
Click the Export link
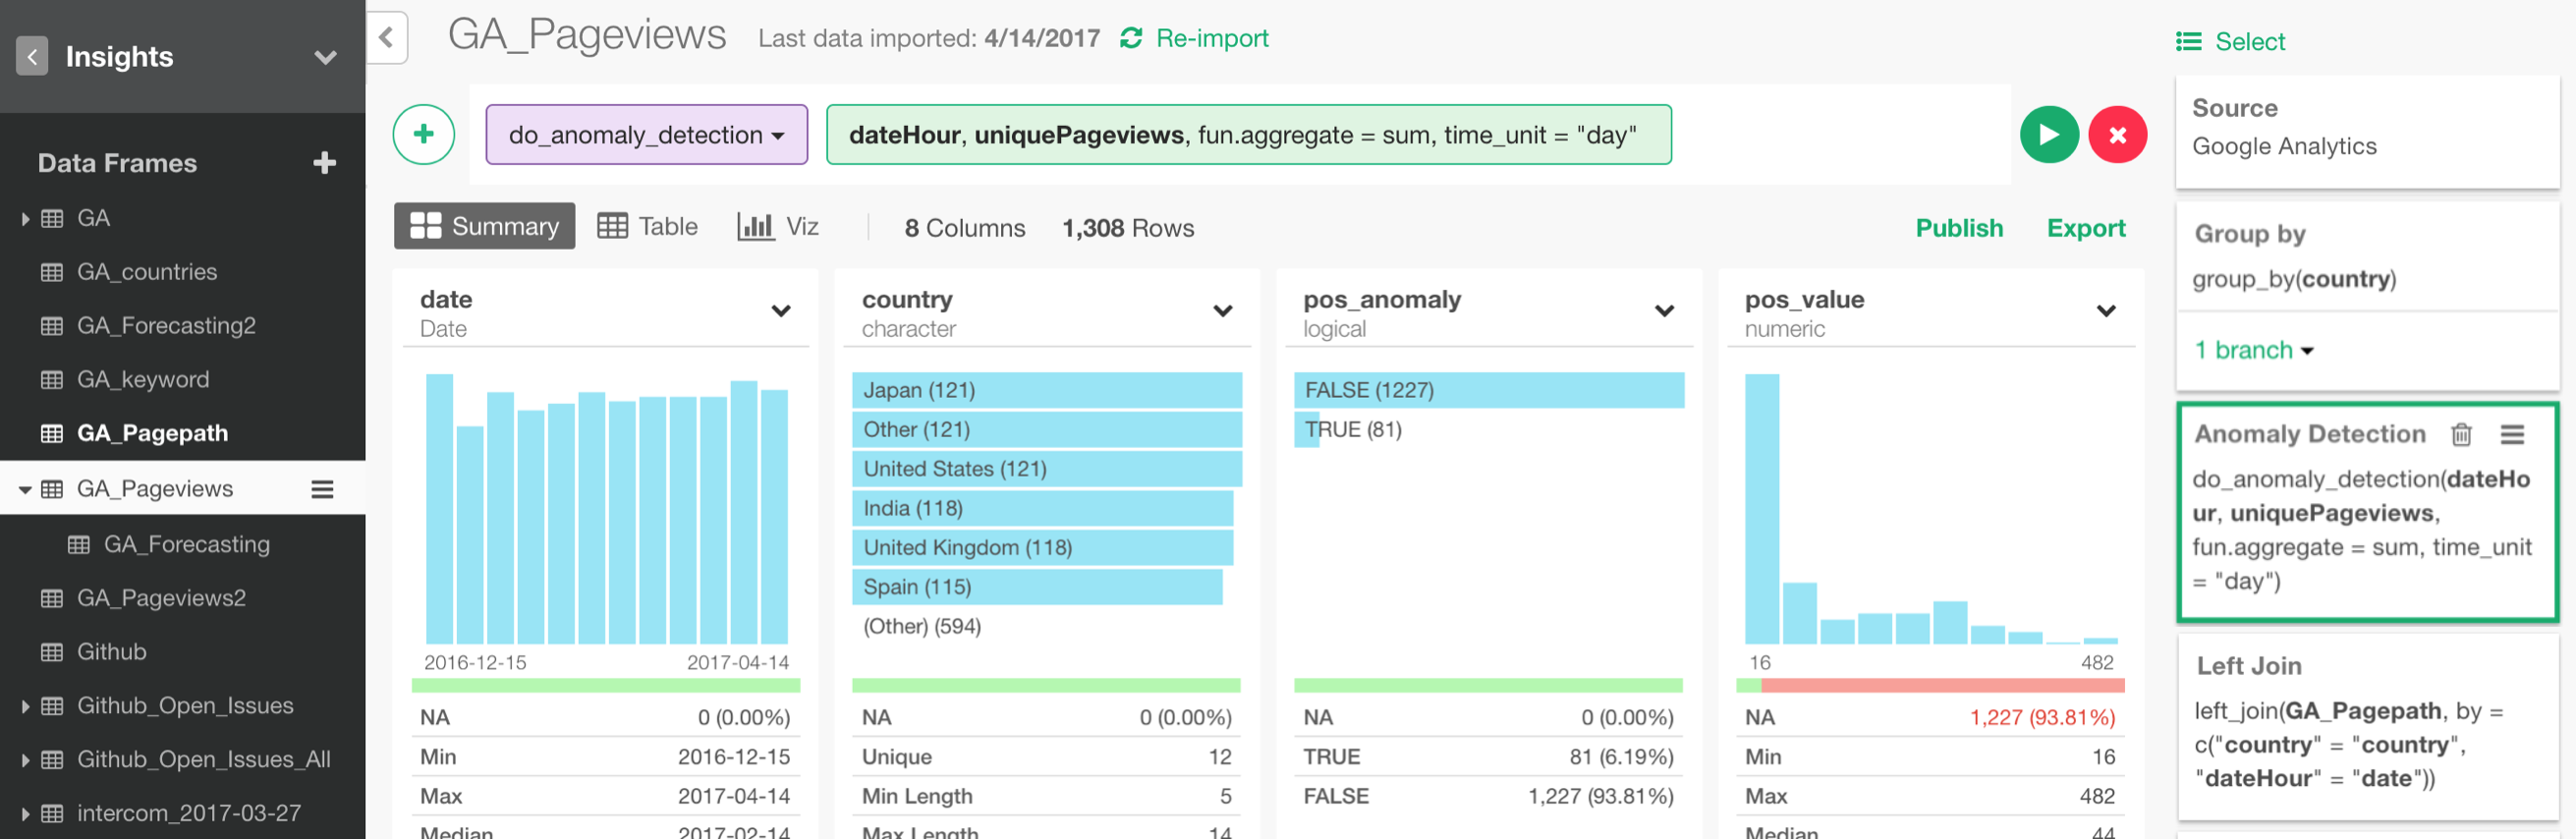click(2085, 228)
